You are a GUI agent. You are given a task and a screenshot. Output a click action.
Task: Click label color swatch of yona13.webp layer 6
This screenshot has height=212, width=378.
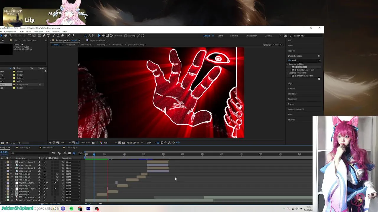pos(8,165)
